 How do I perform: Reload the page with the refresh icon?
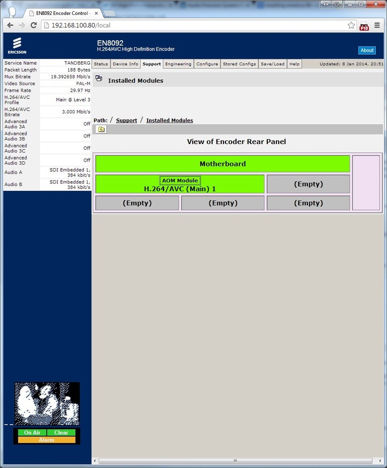(33, 25)
